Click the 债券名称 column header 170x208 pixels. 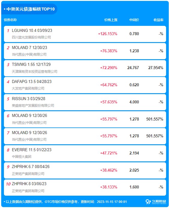10,20
